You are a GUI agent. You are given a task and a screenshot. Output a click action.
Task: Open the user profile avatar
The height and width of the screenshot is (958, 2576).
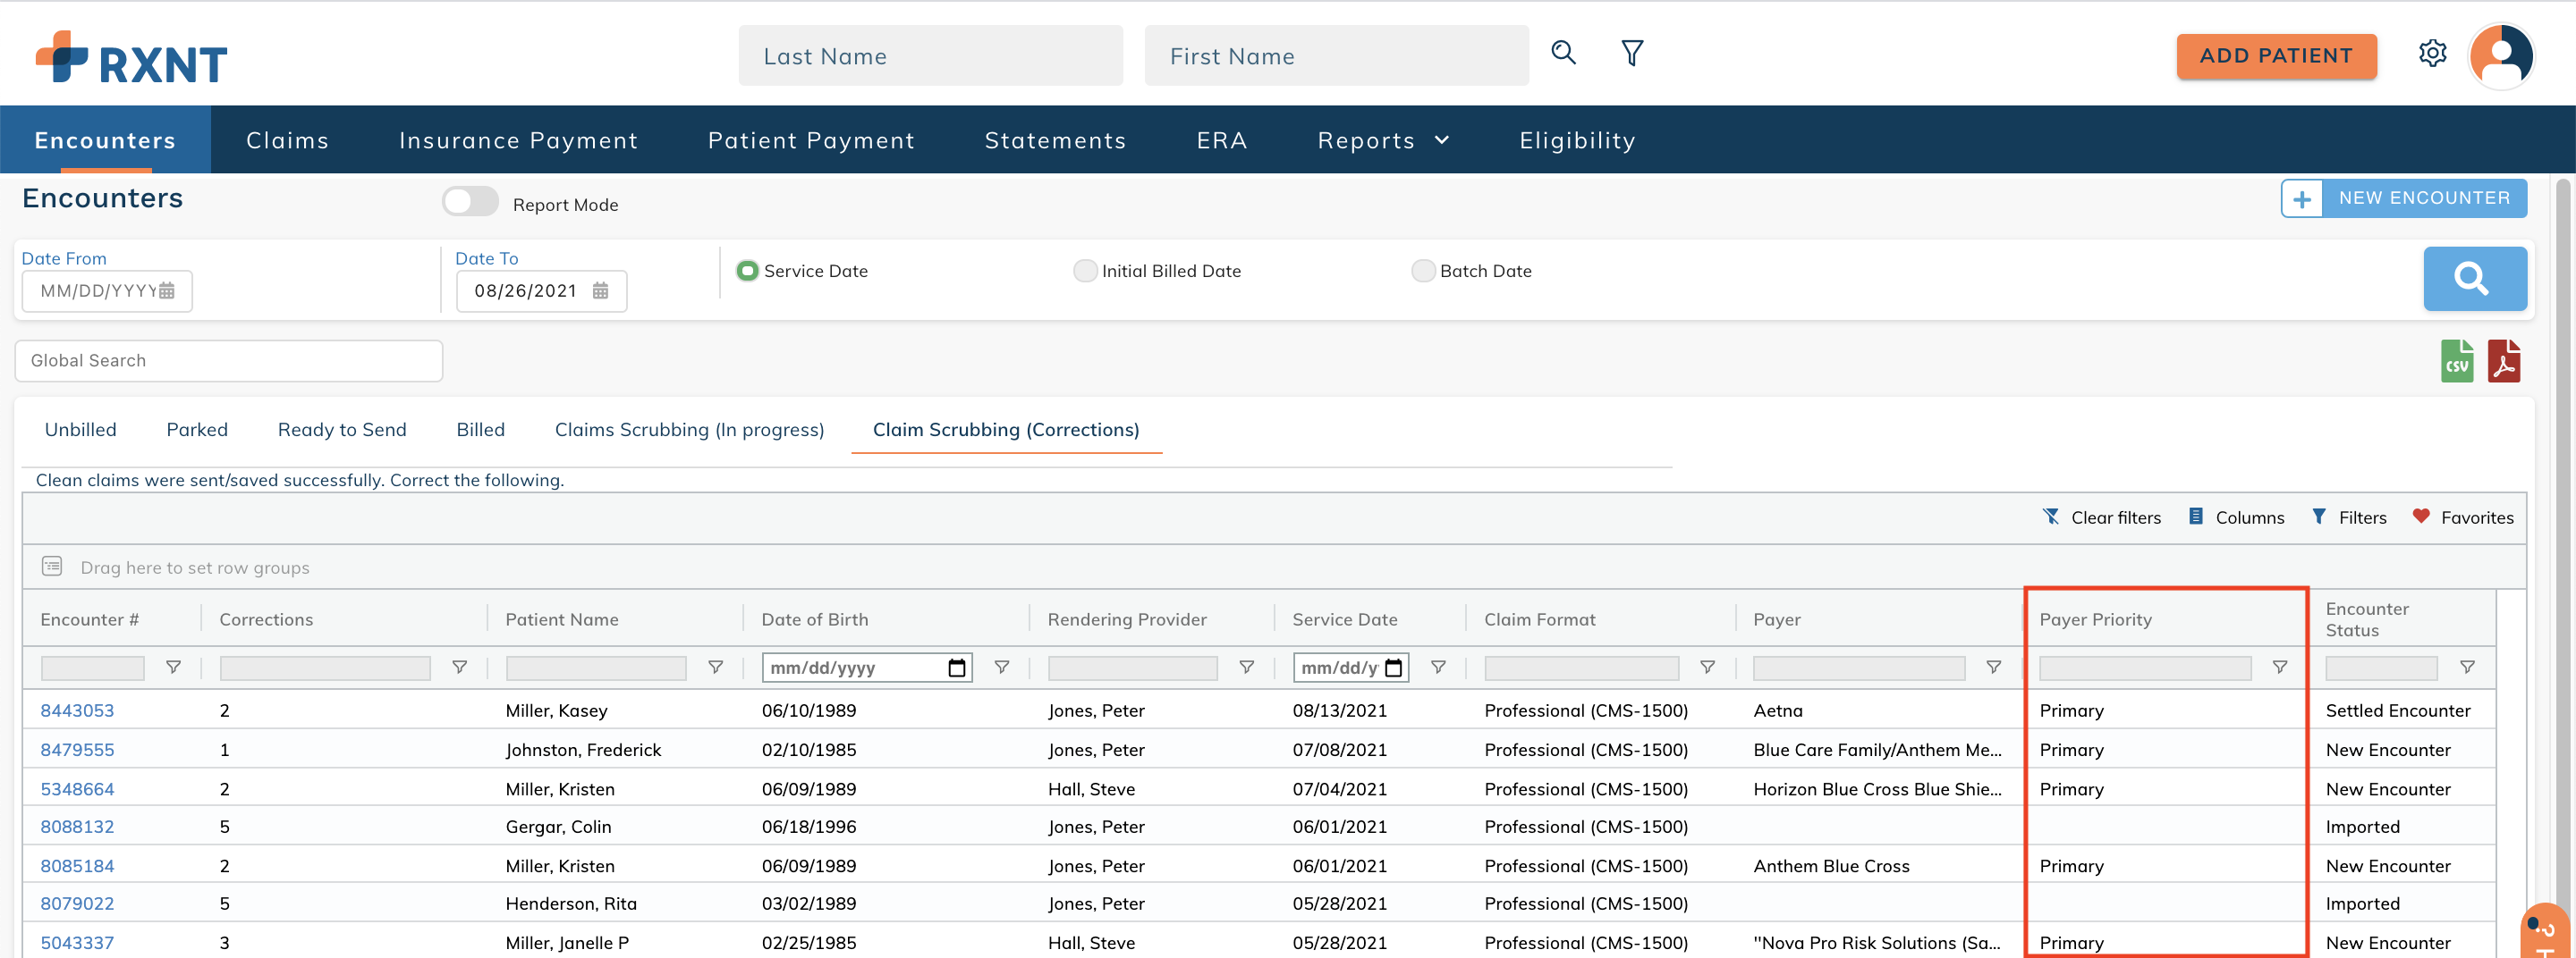click(x=2500, y=56)
